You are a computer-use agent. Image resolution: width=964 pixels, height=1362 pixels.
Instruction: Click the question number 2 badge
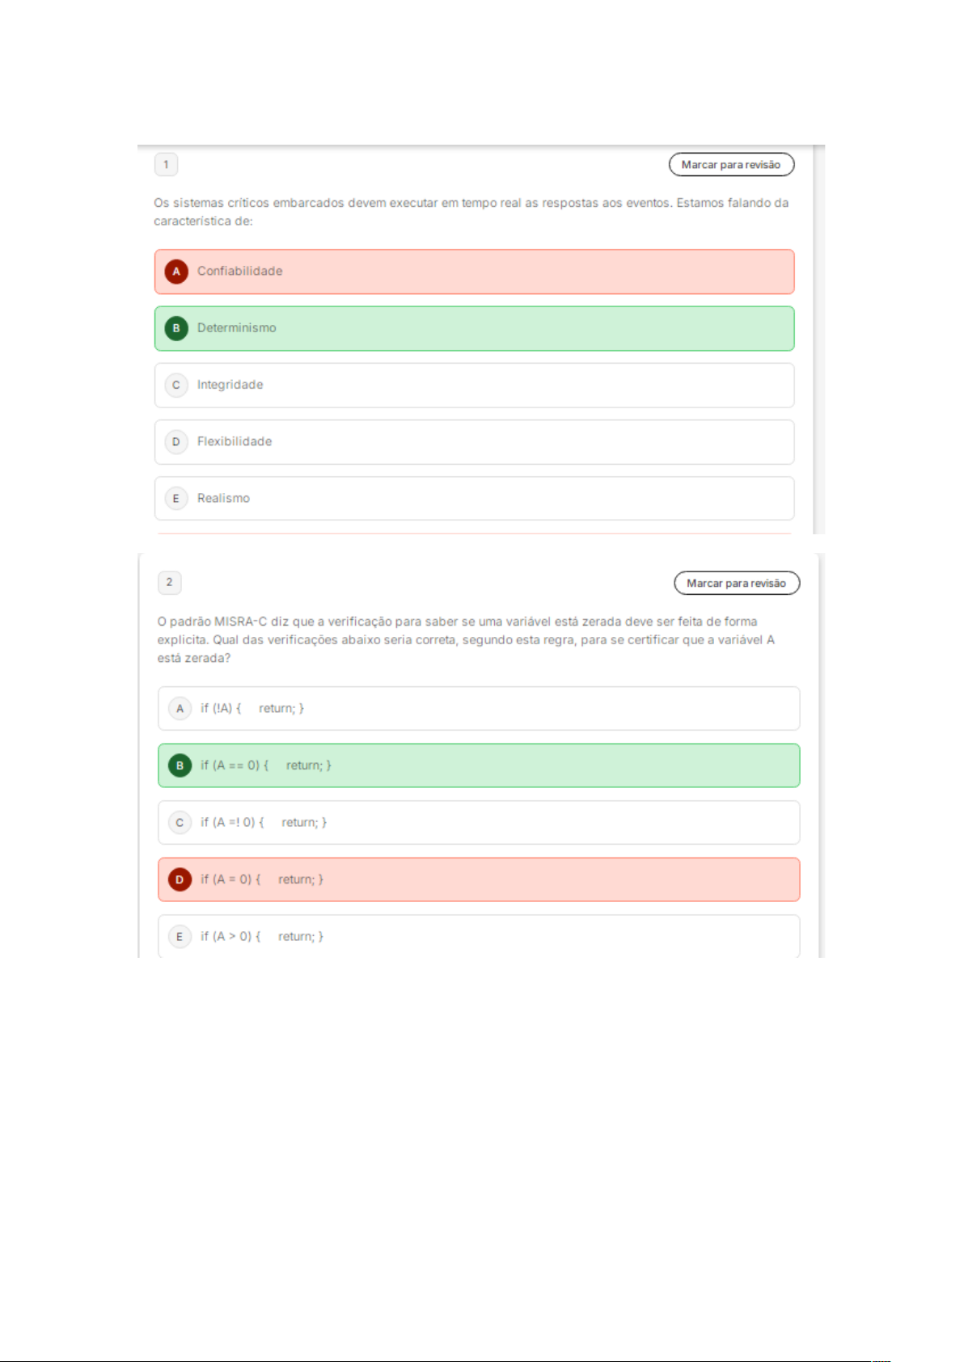click(169, 582)
